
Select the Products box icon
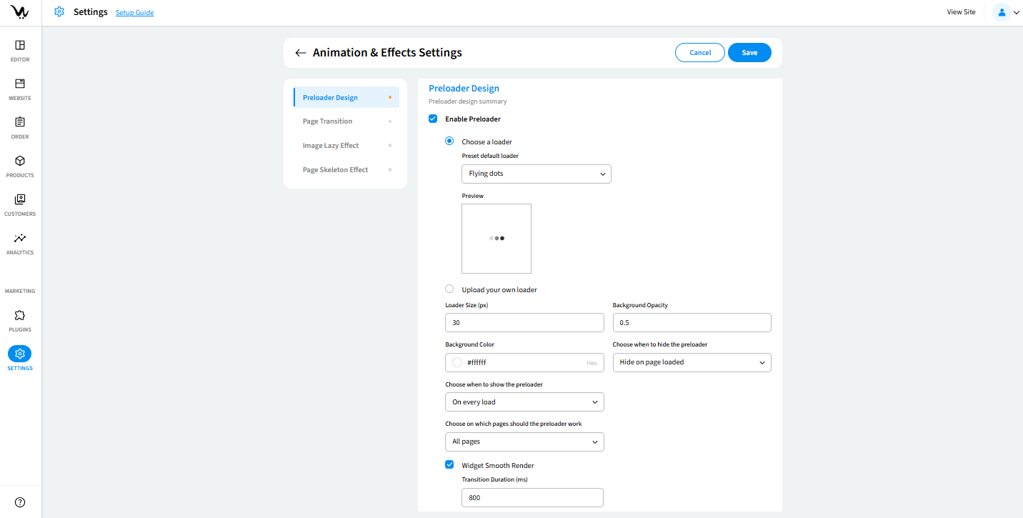tap(20, 161)
